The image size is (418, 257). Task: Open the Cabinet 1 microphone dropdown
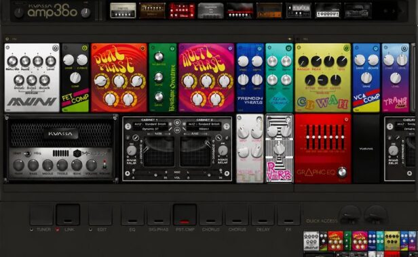(x=151, y=128)
